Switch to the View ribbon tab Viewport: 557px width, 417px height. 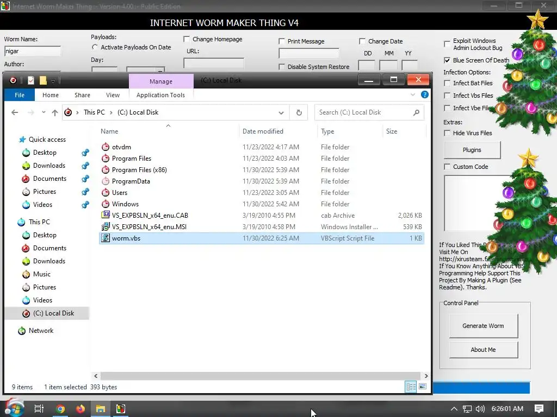click(113, 95)
